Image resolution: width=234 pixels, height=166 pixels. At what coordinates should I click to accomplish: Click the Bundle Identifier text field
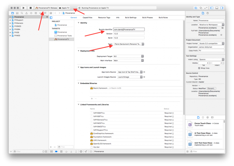click(x=129, y=30)
